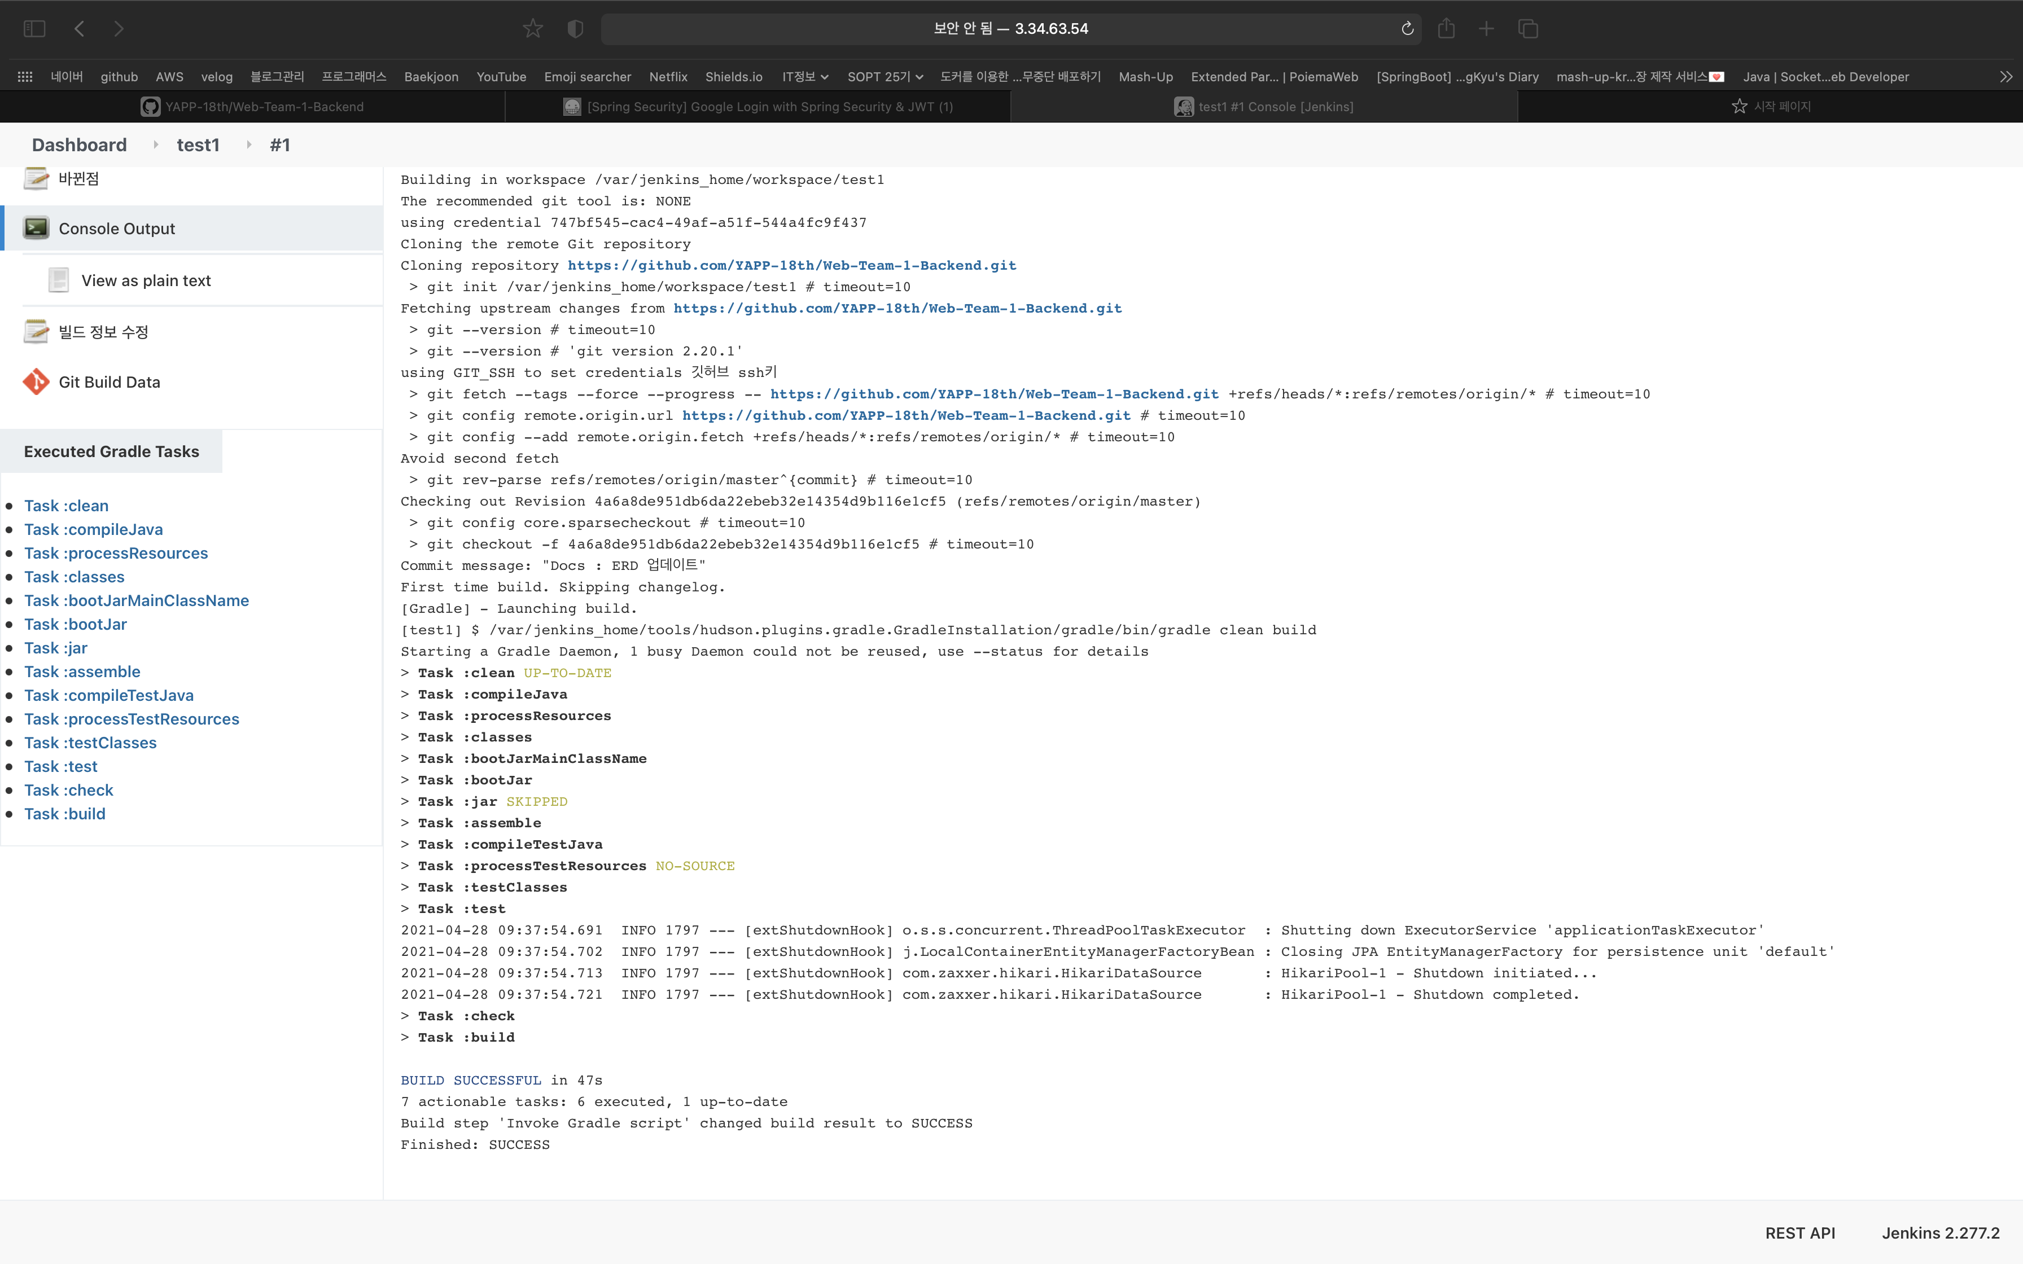Screen dimensions: 2023x1264
Task: Expand the Dashboard breadcrumb arrow
Action: tap(155, 144)
